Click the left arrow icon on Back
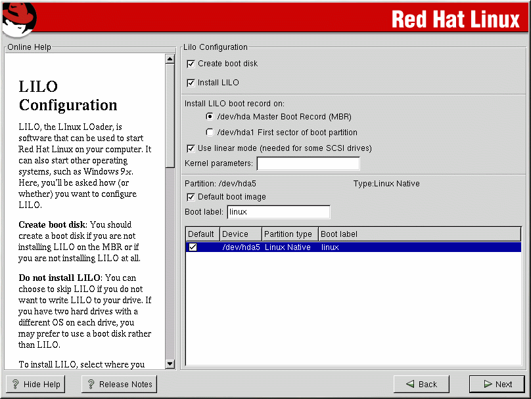 click(x=409, y=385)
